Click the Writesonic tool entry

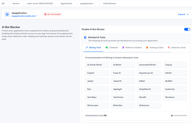coord(149,106)
